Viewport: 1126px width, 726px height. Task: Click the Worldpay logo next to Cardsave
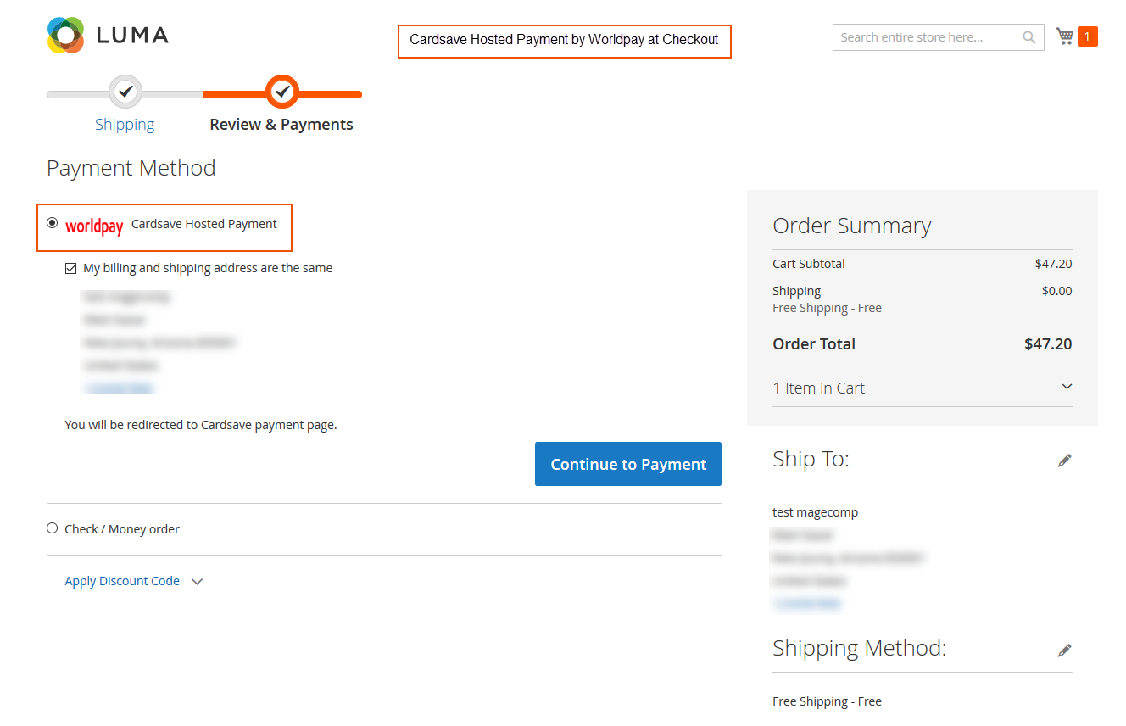[x=93, y=226]
